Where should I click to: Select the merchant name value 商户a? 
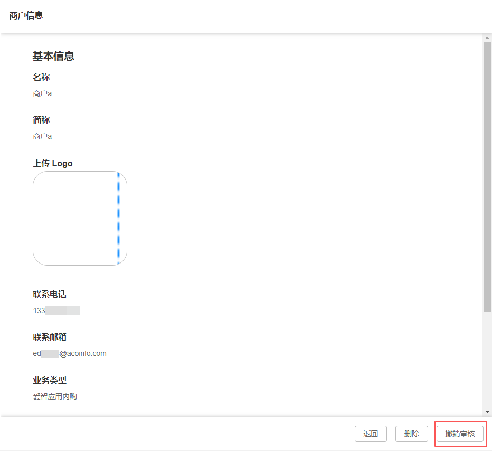[42, 93]
